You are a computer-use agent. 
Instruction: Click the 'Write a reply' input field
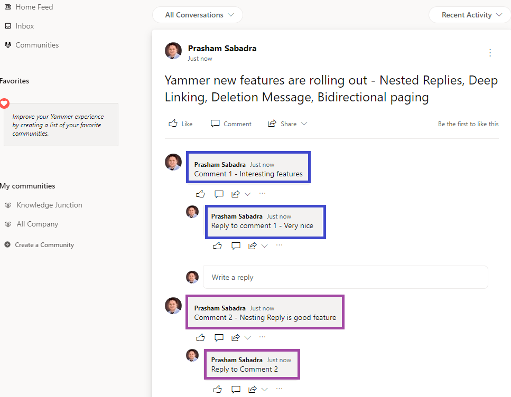(346, 277)
